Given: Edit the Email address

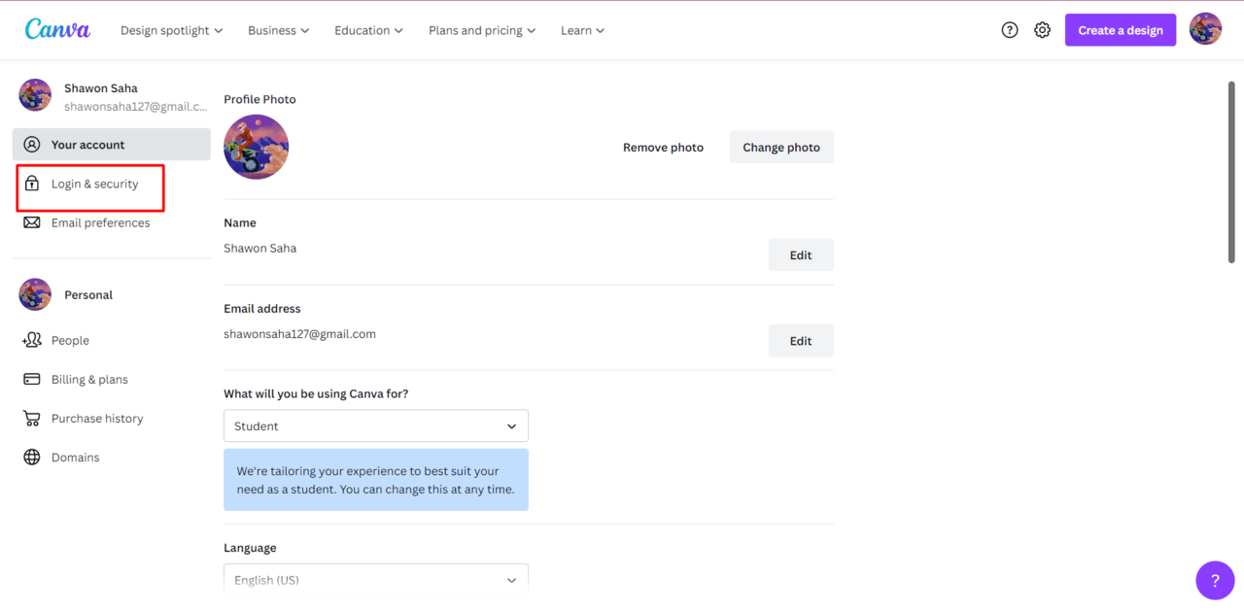Looking at the screenshot, I should click(x=801, y=340).
